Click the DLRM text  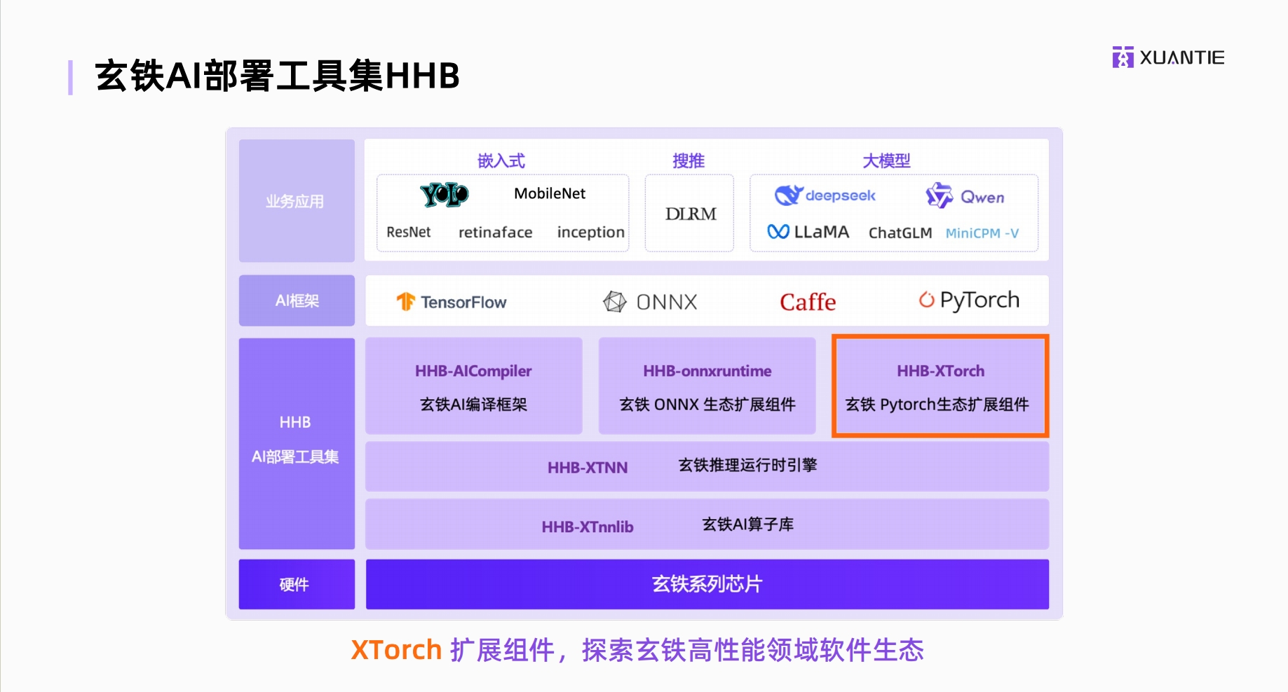tap(691, 214)
